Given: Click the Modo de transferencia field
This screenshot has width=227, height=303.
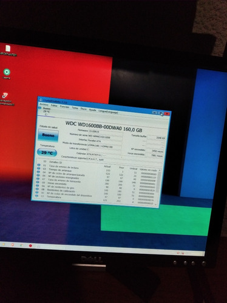Looking at the screenshot, I should pos(104,146).
